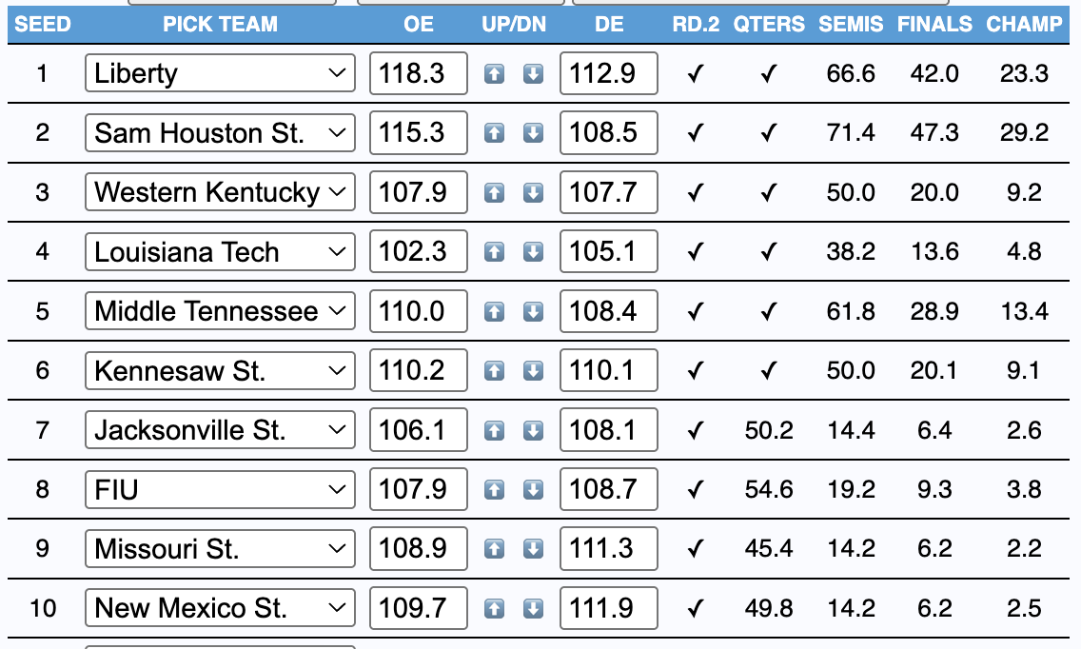Click Liberty's OE field showing 118.3
The width and height of the screenshot is (1081, 649).
(x=419, y=74)
